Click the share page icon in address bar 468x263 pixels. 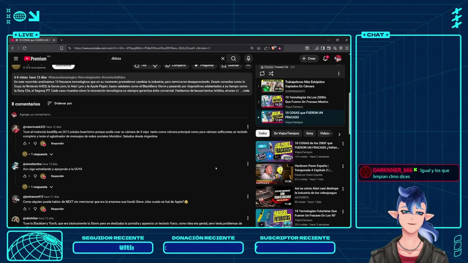266,48
